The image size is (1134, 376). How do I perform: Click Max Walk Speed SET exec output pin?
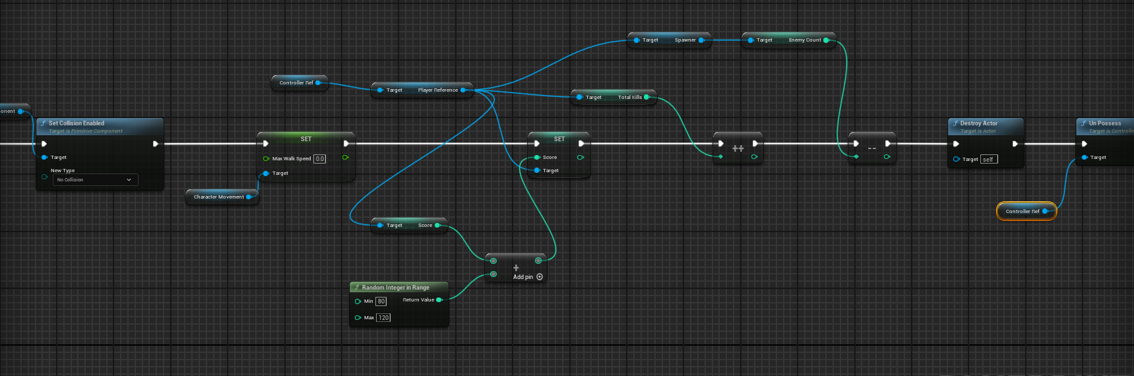[x=346, y=144]
